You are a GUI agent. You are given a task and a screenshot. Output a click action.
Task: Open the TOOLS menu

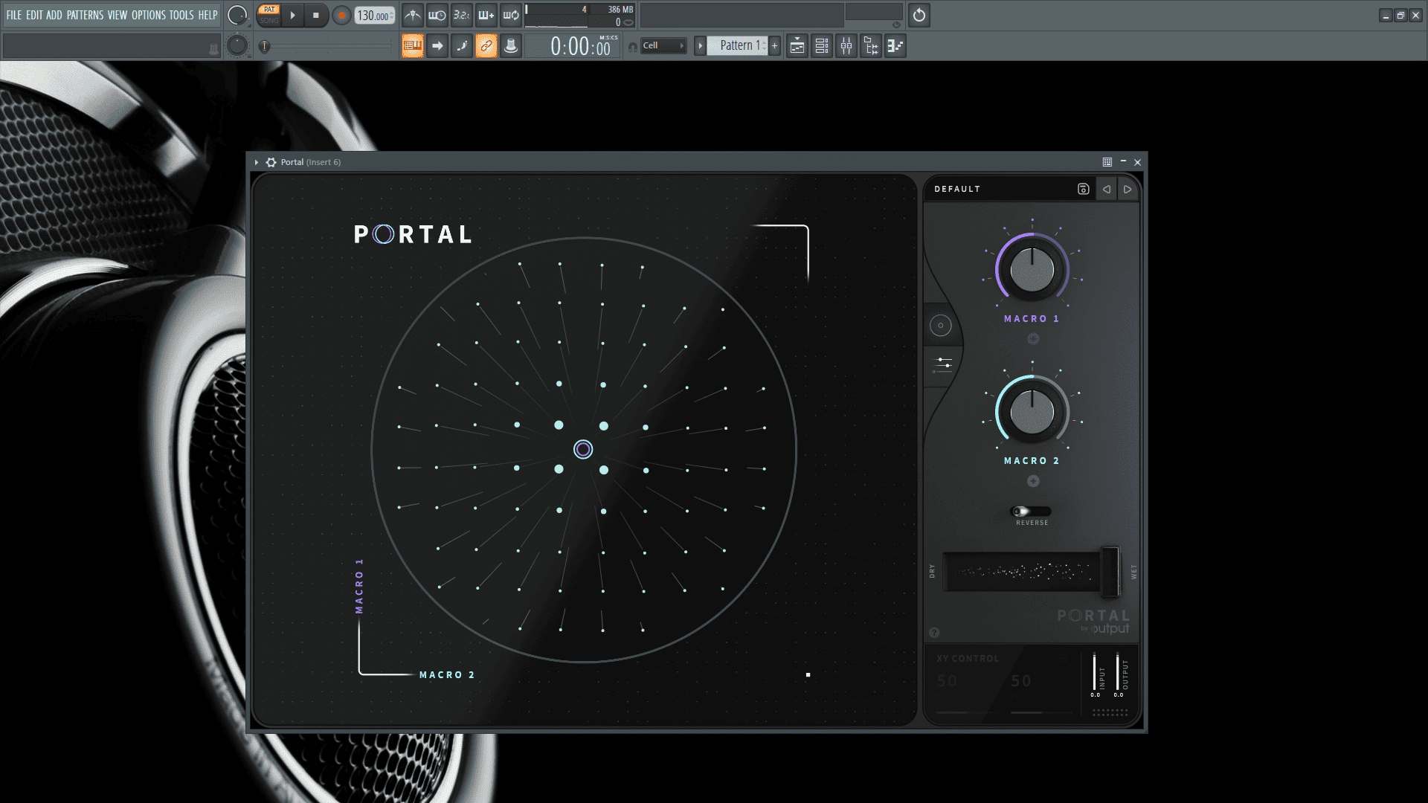(x=181, y=15)
